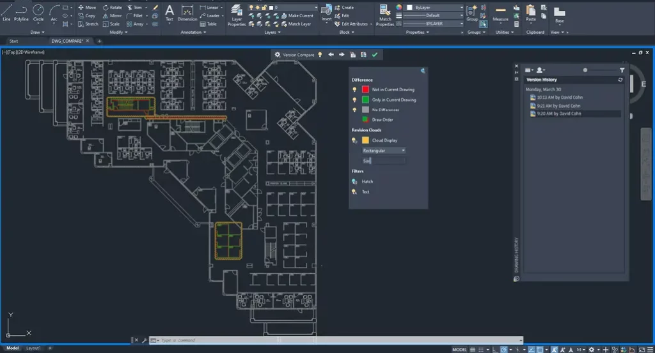Go to next difference arrow
The height and width of the screenshot is (353, 655).
point(342,55)
